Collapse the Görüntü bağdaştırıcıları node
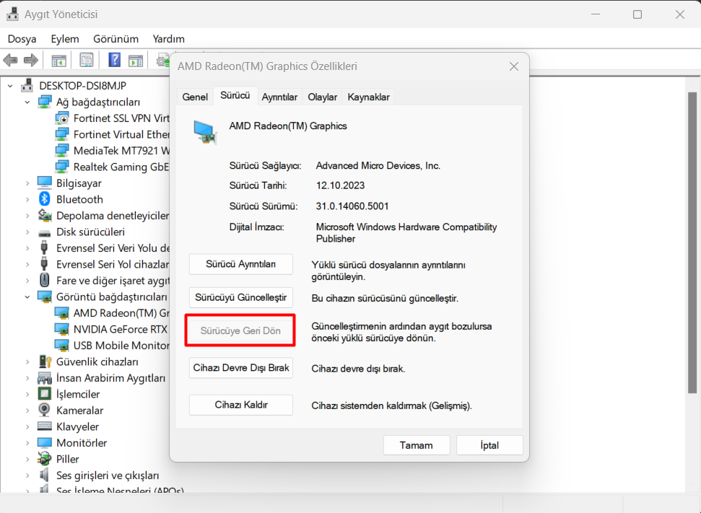Screen dimensions: 701x513 tap(27, 297)
